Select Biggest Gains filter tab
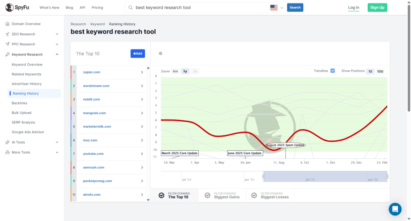Screen dimensions: 411x221 222,195
